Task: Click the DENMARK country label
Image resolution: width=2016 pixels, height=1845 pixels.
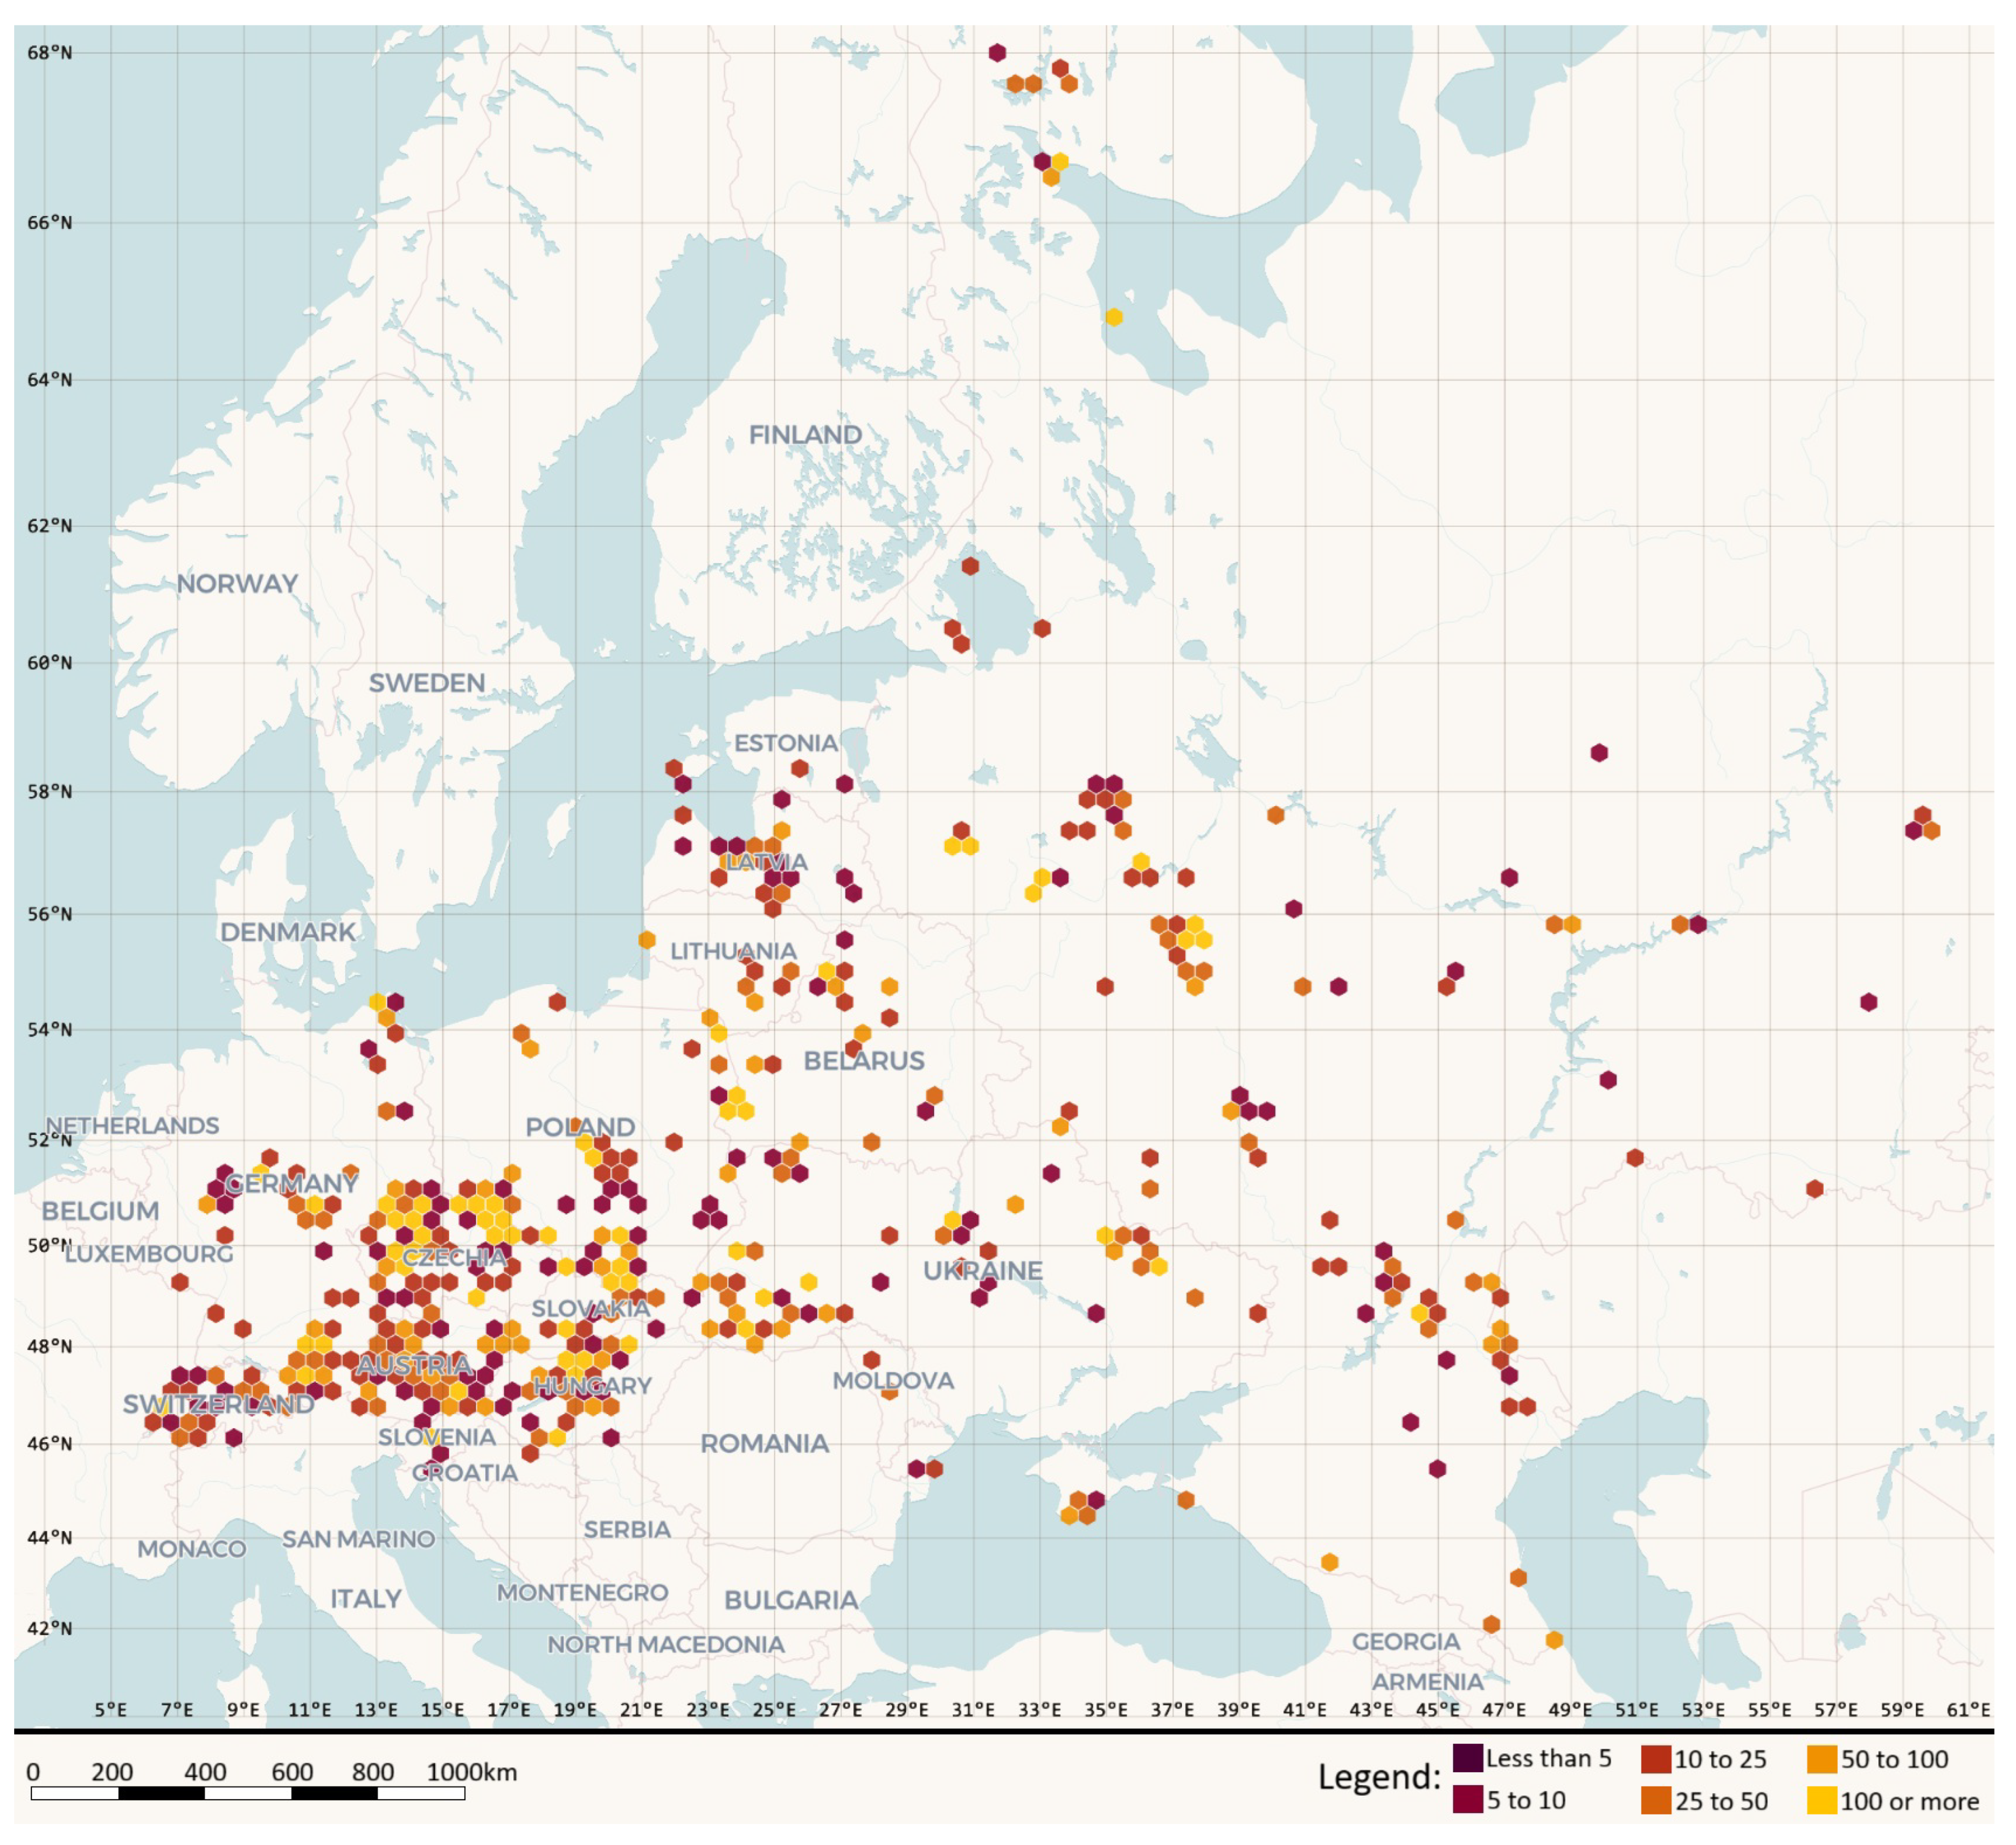Action: [288, 932]
